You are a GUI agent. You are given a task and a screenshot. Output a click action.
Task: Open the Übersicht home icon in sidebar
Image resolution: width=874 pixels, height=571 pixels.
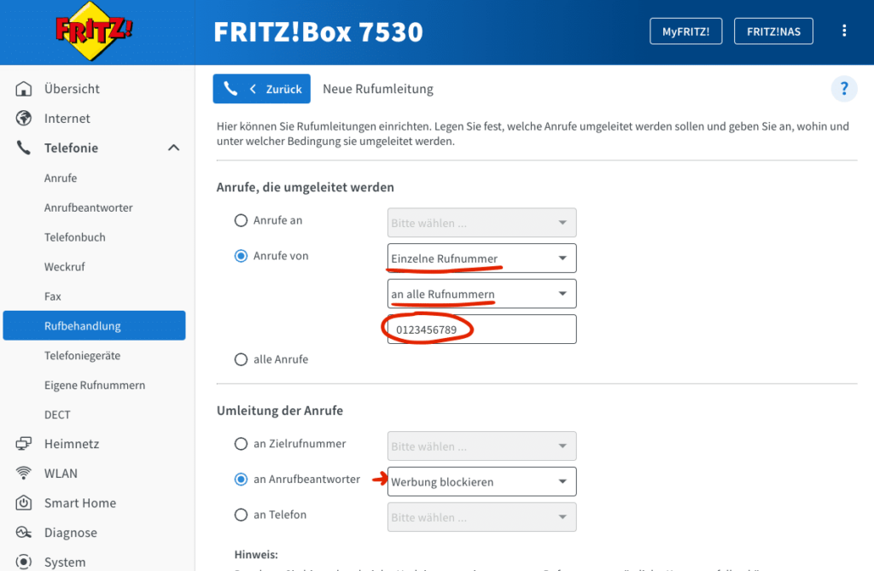click(x=24, y=89)
